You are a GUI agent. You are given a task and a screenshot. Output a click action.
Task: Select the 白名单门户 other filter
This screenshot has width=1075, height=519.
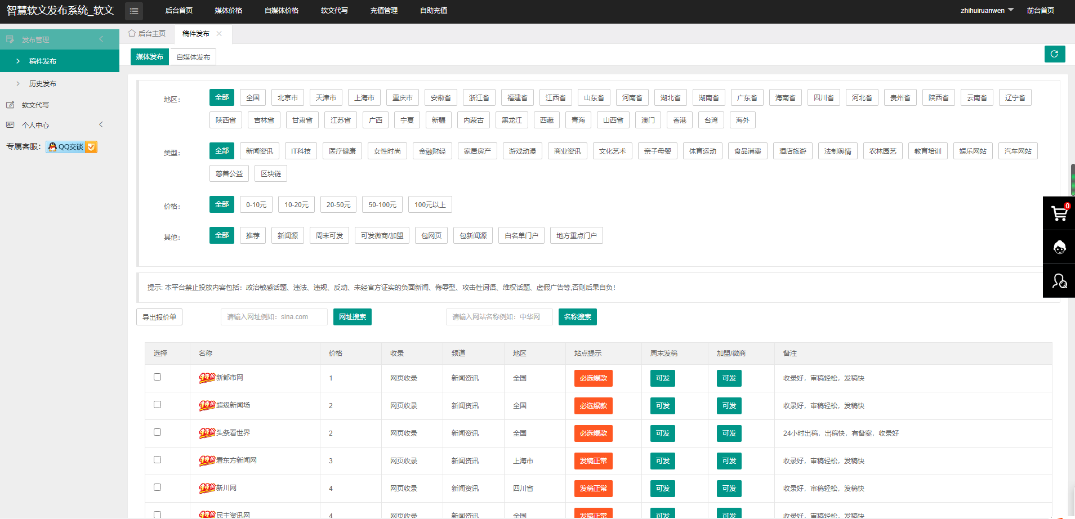click(x=521, y=235)
